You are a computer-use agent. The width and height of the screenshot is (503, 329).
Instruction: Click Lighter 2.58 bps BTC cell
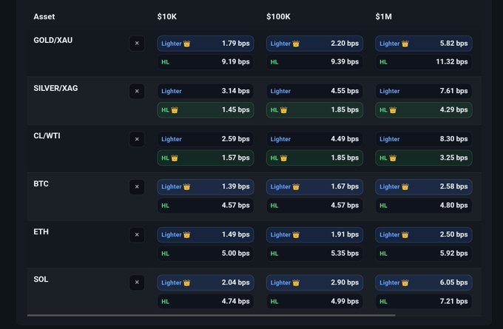tap(423, 186)
